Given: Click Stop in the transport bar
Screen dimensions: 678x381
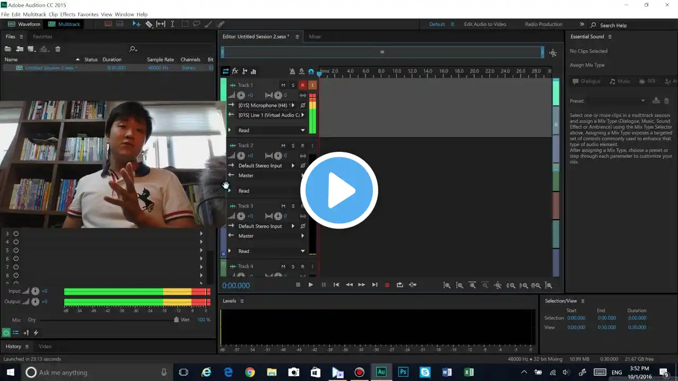Looking at the screenshot, I should tap(298, 285).
